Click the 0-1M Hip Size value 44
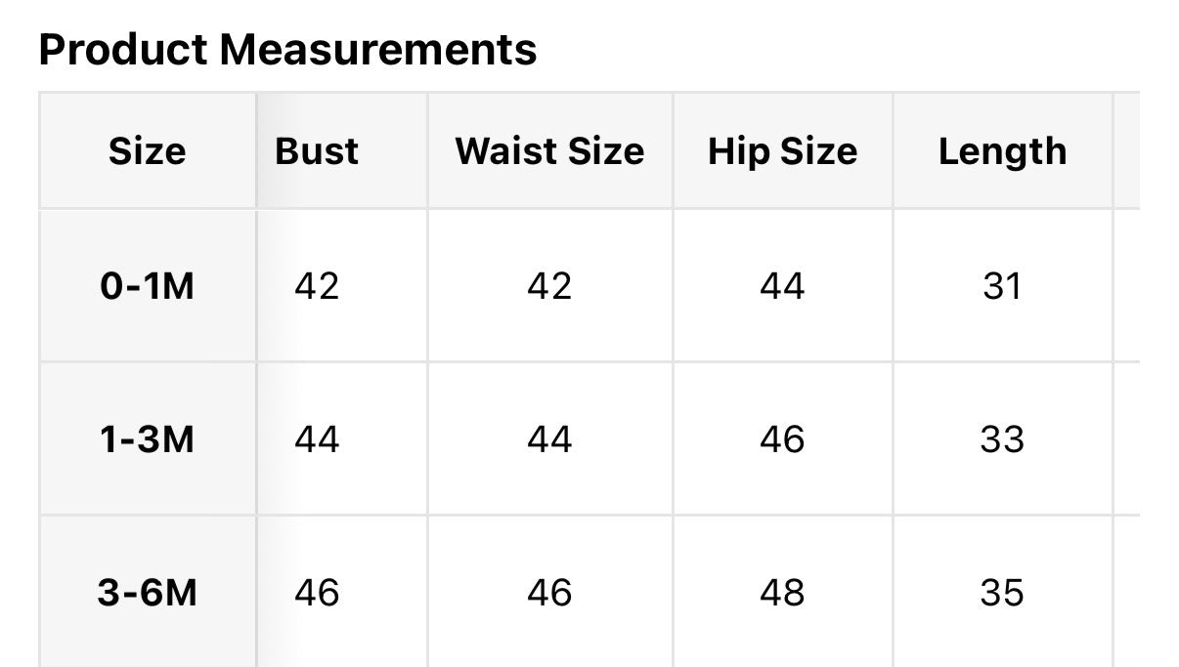 (x=782, y=286)
